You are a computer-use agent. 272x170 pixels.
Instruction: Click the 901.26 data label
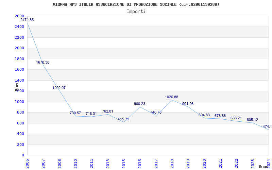188,104
